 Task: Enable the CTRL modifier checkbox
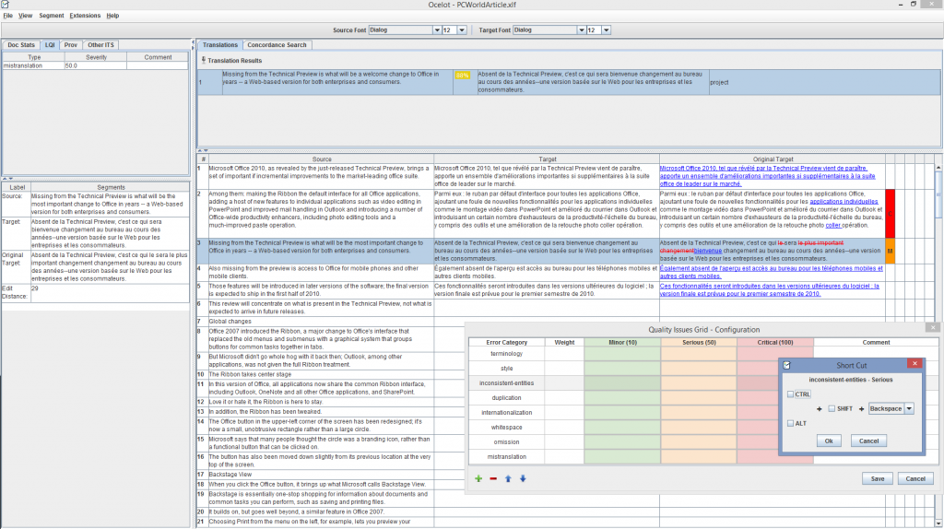[790, 394]
